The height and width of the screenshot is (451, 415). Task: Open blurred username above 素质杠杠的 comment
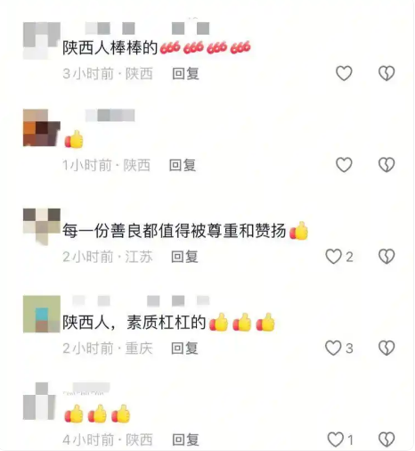pos(141,300)
